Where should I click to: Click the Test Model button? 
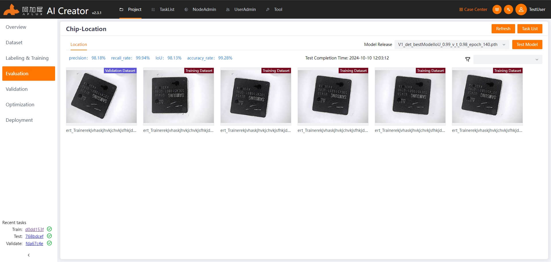pyautogui.click(x=527, y=45)
